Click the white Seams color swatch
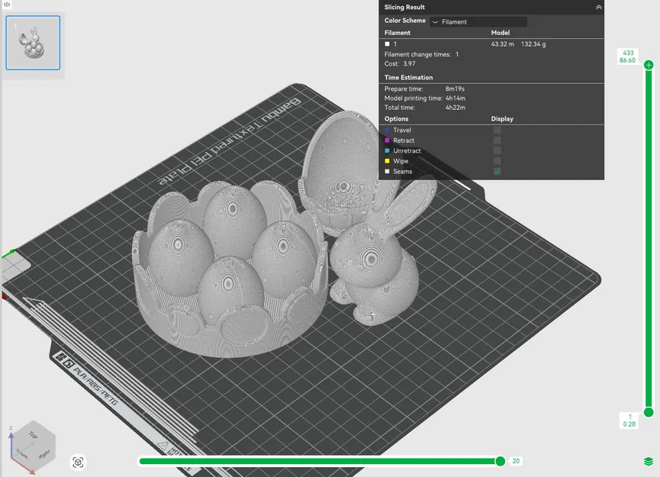The width and height of the screenshot is (660, 477). [x=388, y=172]
